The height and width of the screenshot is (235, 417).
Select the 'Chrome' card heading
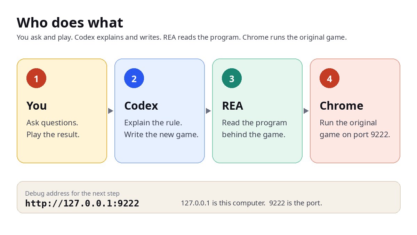point(342,105)
